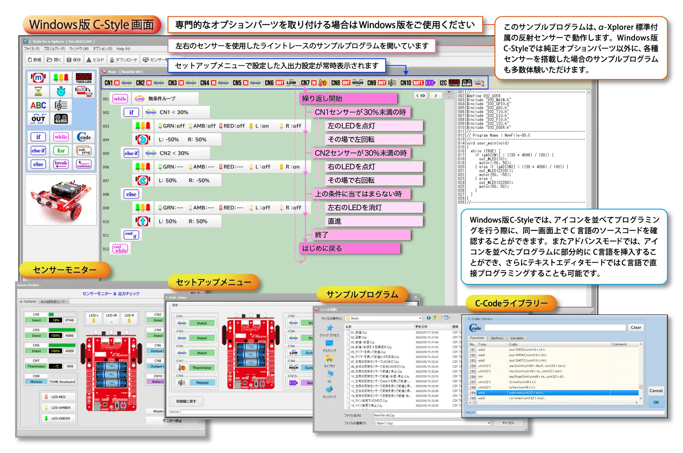Screen dimensions: 683x453
Task: Click the "end while" icon on line 012
Action: (120, 249)
